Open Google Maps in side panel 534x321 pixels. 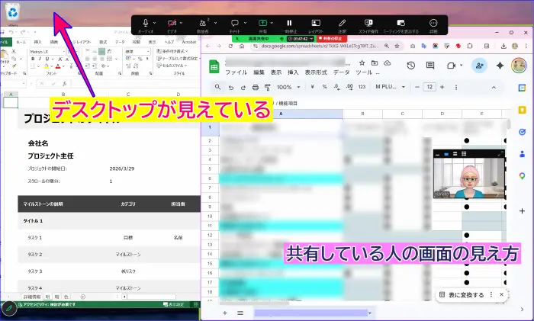[x=522, y=176]
